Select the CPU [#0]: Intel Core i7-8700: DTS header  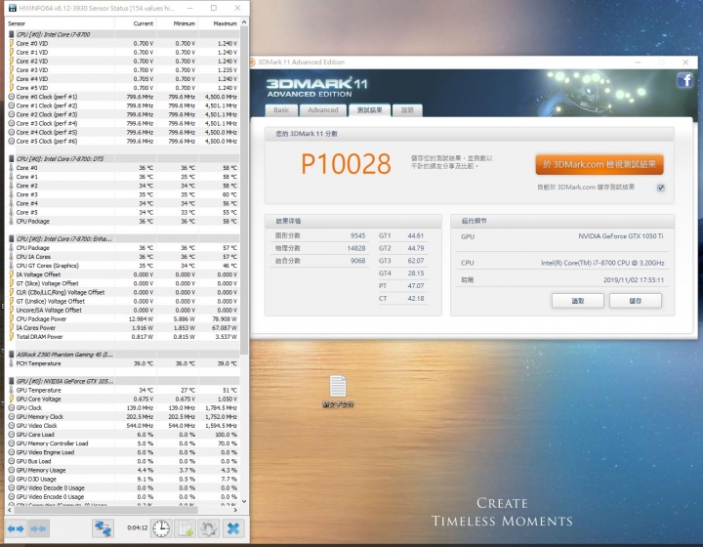click(x=123, y=158)
